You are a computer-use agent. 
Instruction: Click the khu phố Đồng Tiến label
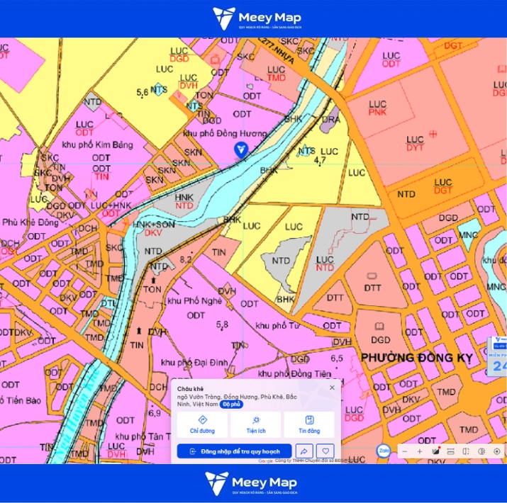pos(294,374)
